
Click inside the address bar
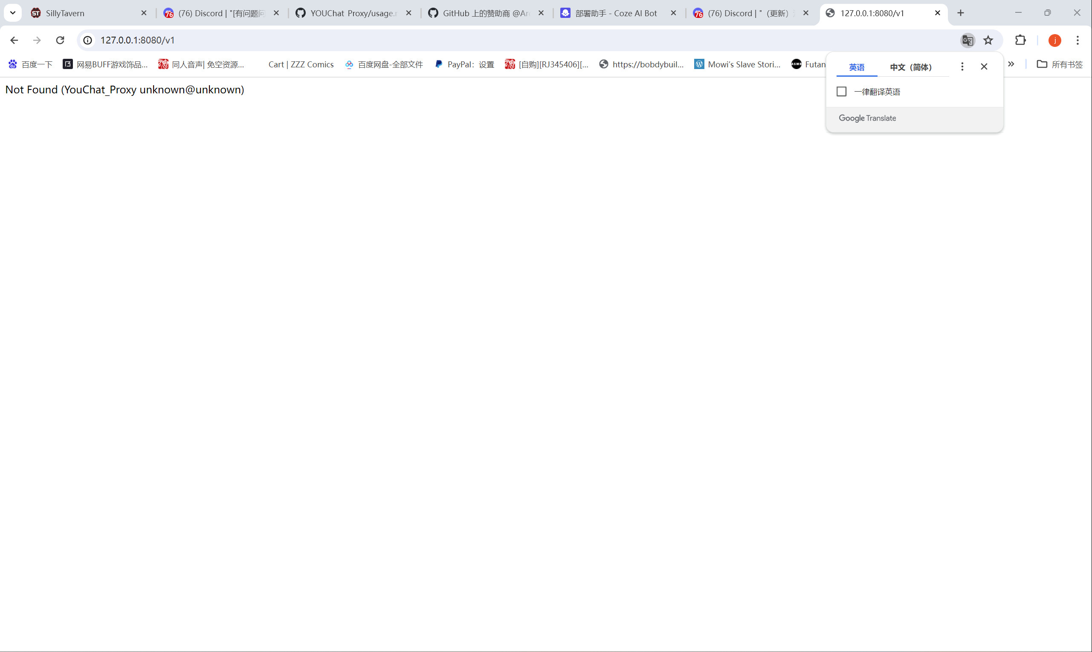click(308, 40)
